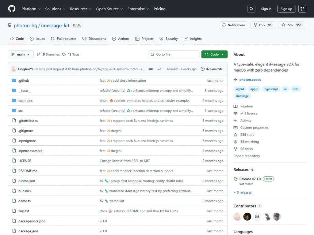The image size is (314, 235).
Task: Click the GitHub logo icon
Action: click(x=12, y=9)
